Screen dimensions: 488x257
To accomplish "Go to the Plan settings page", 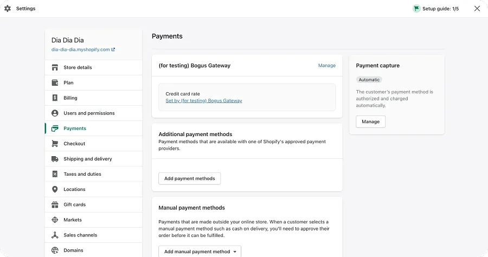I will pos(93,82).
